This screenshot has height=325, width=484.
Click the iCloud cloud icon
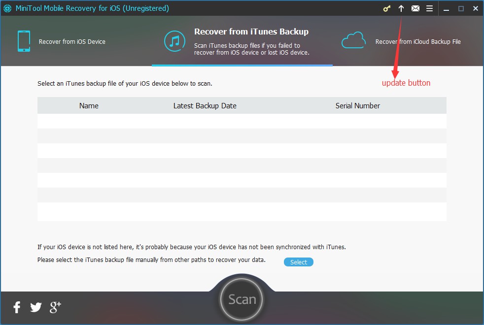353,40
